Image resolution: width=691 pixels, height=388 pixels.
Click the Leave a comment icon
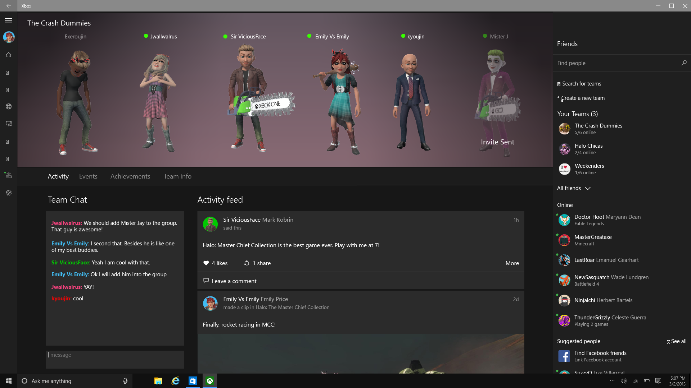(x=206, y=281)
